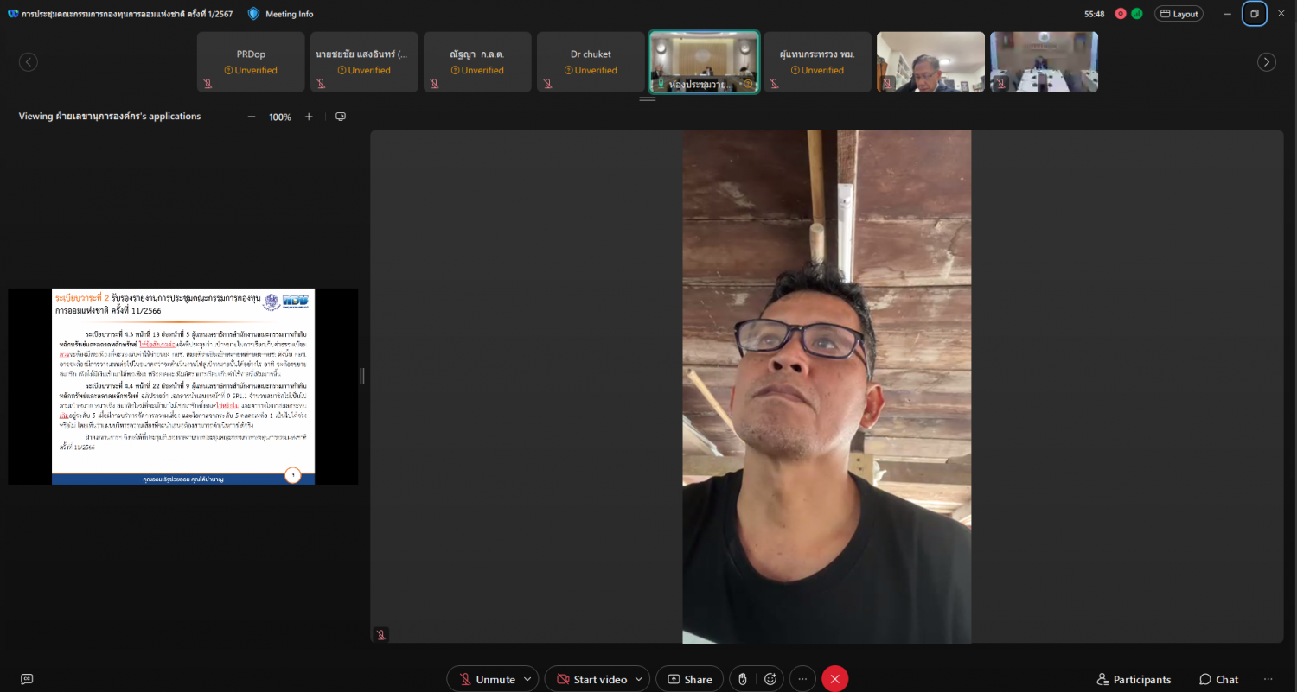Go to previous participant thumbnails arrow
This screenshot has width=1297, height=692.
pos(29,62)
